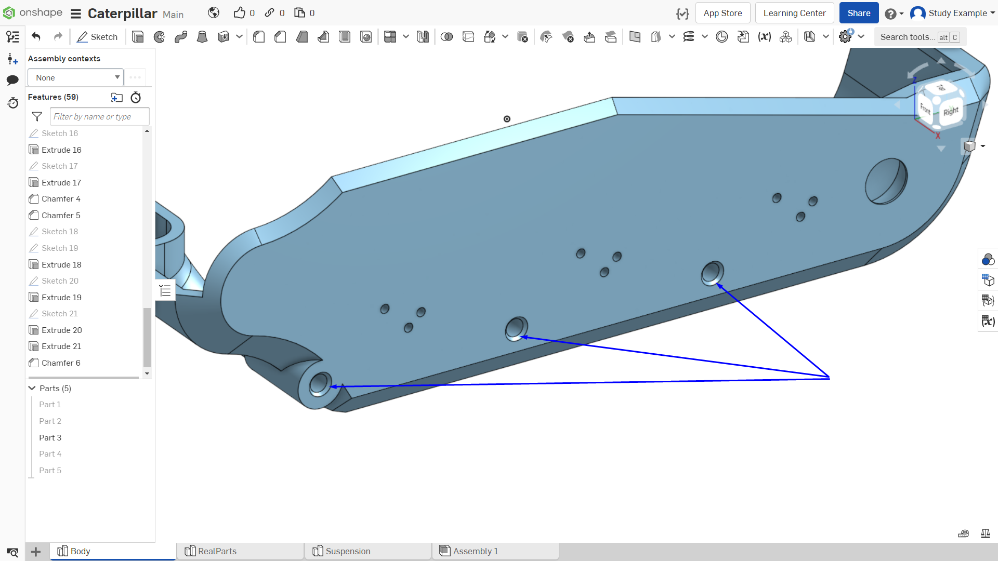This screenshot has height=561, width=998.
Task: Open the Learning Center link
Action: pos(794,13)
